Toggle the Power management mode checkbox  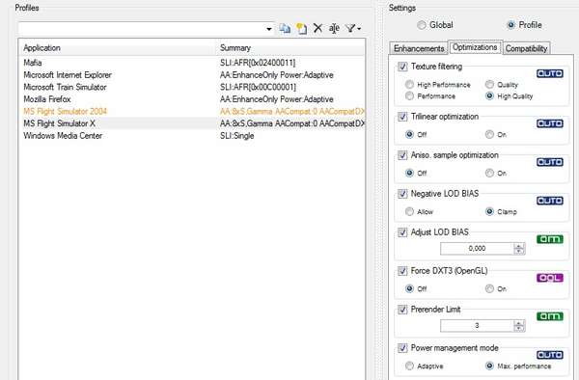[402, 348]
